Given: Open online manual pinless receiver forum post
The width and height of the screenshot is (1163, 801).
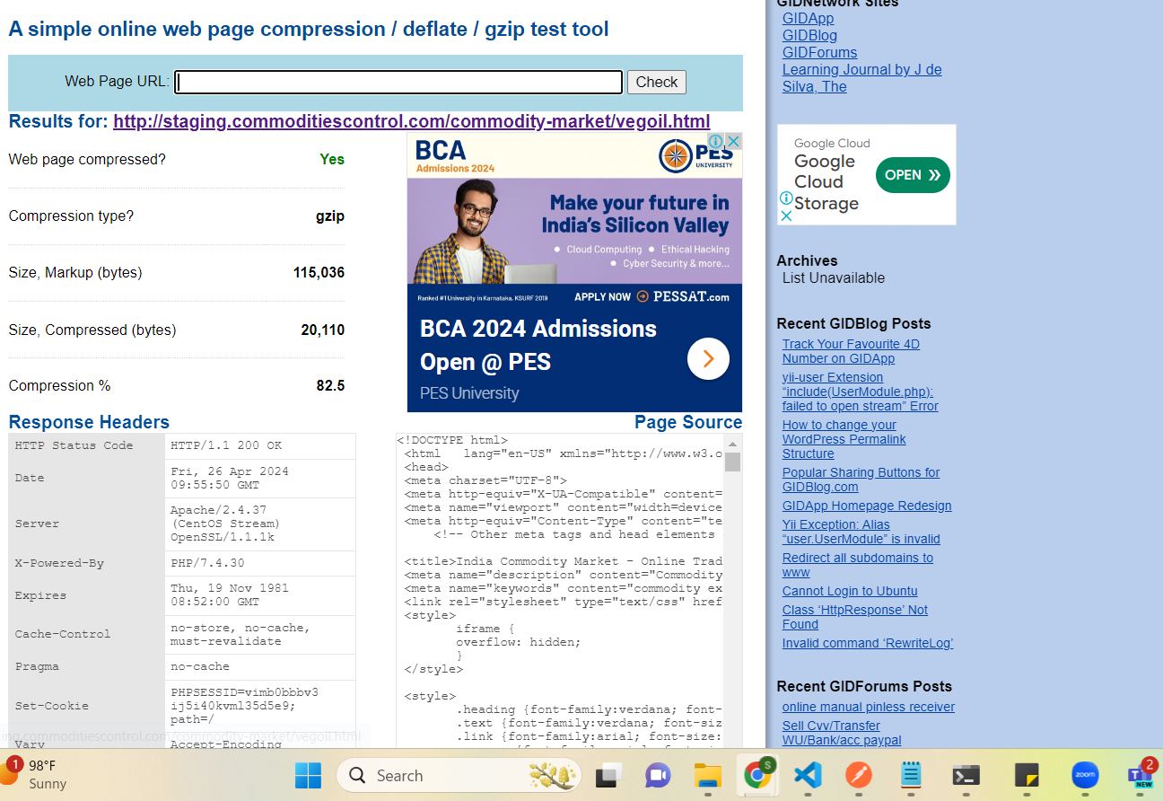Looking at the screenshot, I should click(x=869, y=707).
